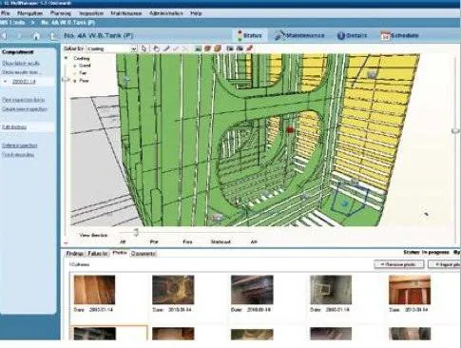Screen dimensions: 461x348
Task: Open the Findings tab
Action: coord(75,254)
